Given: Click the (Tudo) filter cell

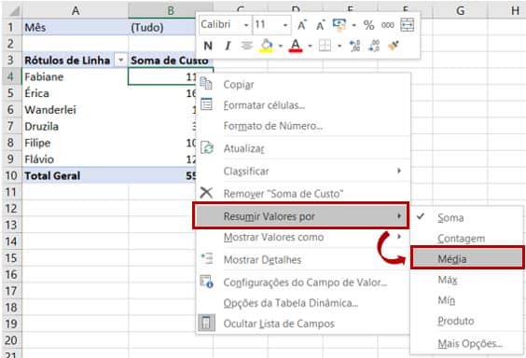Looking at the screenshot, I should [162, 27].
